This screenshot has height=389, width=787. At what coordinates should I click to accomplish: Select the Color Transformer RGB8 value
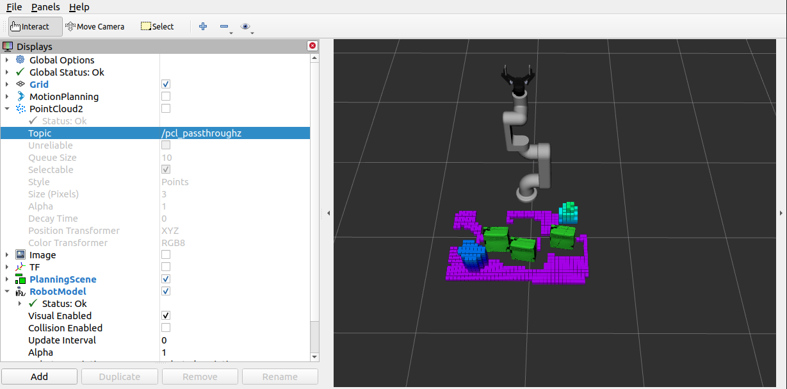coord(173,242)
